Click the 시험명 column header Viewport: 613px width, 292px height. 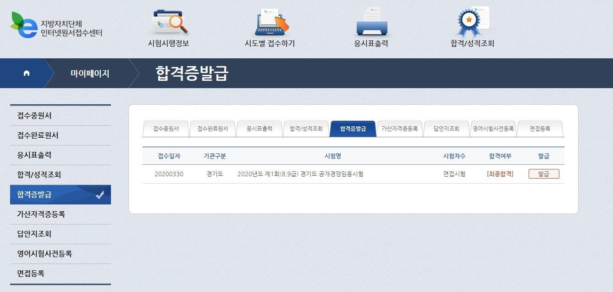pos(332,156)
